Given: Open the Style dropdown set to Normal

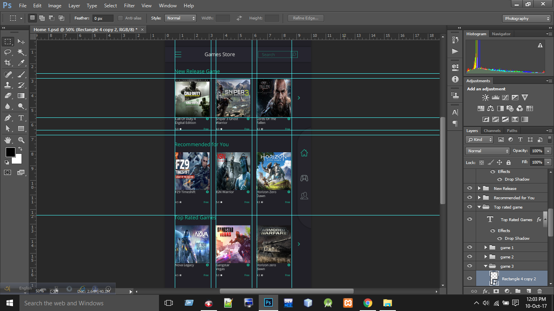Looking at the screenshot, I should [180, 18].
